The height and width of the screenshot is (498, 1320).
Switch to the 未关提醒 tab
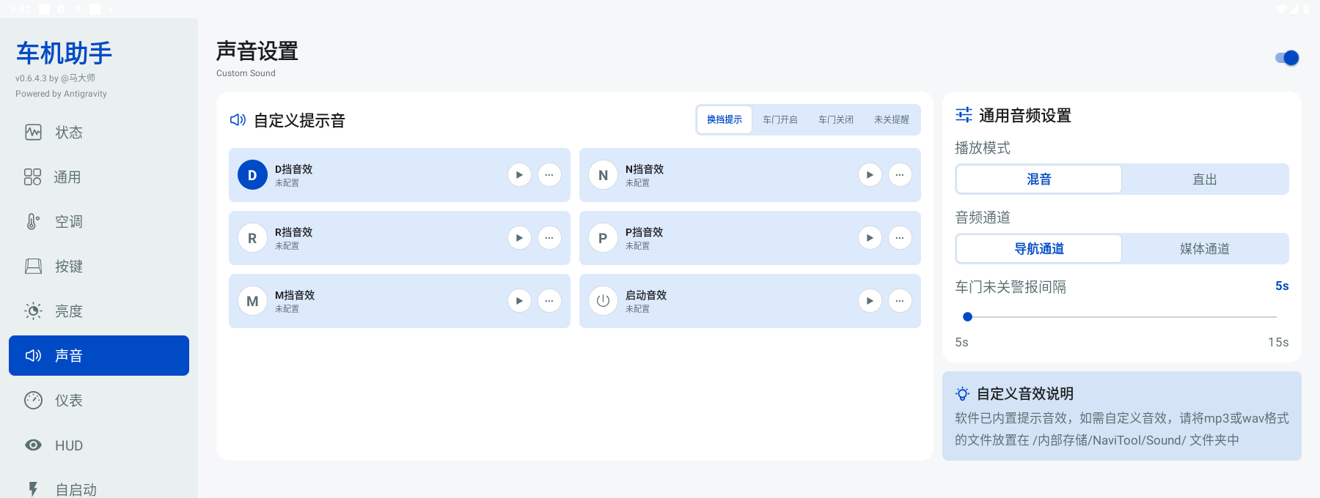pos(892,119)
